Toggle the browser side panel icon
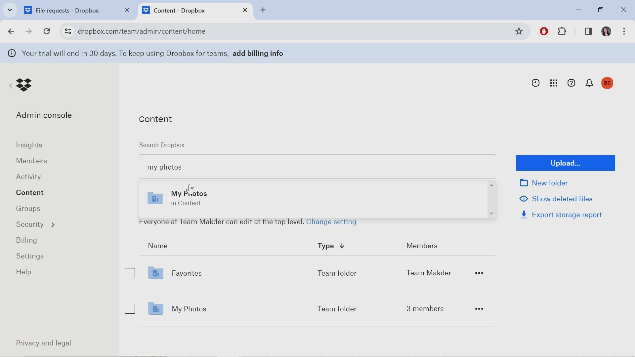Screen dimensions: 635x357 tap(588, 31)
